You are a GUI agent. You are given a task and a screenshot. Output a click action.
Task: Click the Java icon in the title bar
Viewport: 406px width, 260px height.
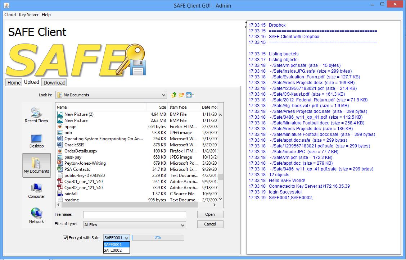pos(7,5)
